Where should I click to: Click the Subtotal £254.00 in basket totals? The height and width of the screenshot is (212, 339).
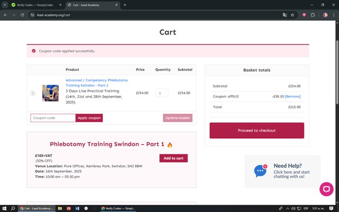295,86
